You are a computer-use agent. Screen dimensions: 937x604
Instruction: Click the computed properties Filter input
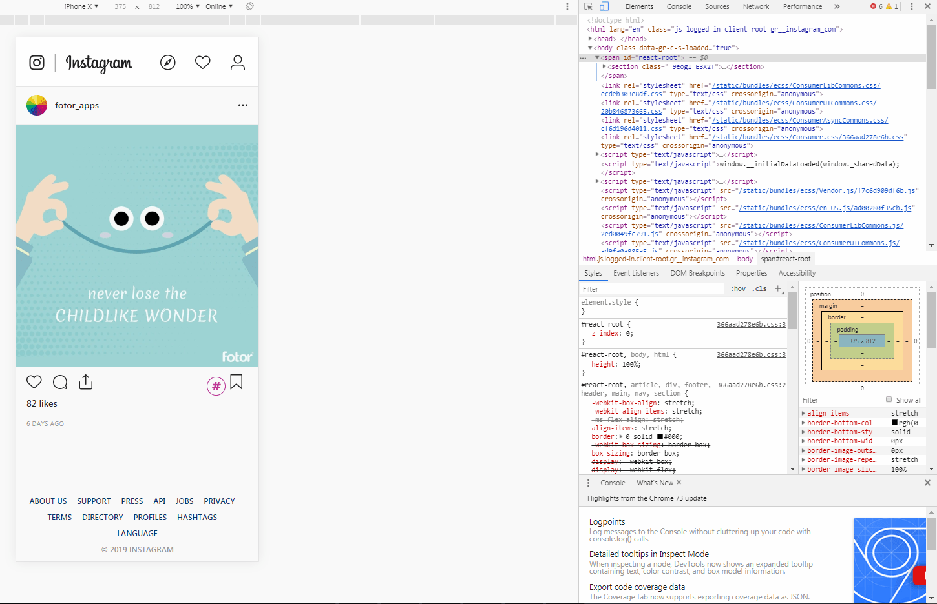pos(840,400)
